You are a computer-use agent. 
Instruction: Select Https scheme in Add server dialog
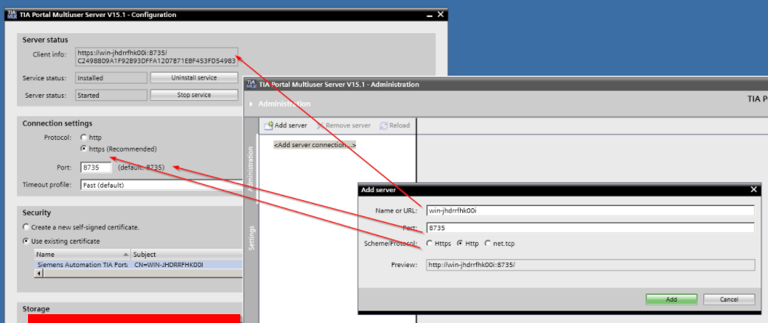pyautogui.click(x=430, y=244)
